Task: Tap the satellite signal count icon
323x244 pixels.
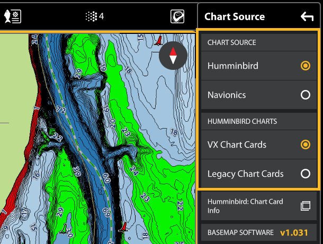Action: click(95, 16)
